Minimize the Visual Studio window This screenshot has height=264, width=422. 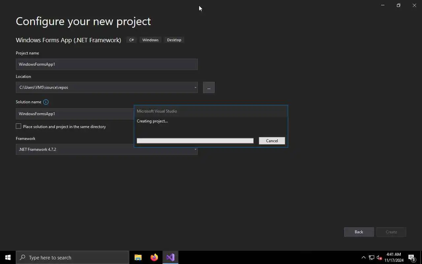click(383, 5)
